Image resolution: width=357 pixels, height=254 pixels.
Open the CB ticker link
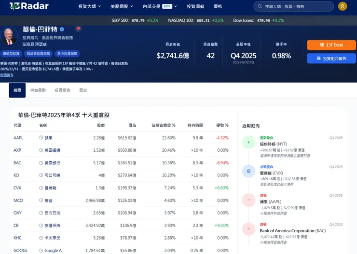(x=16, y=226)
